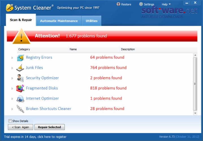Click the '1 problems found' text
This screenshot has width=203, height=141.
tap(106, 98)
